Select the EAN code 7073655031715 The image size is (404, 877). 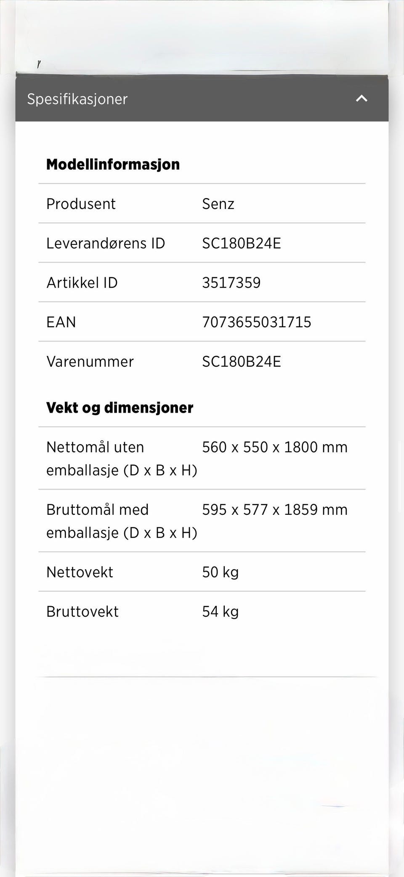pos(257,322)
